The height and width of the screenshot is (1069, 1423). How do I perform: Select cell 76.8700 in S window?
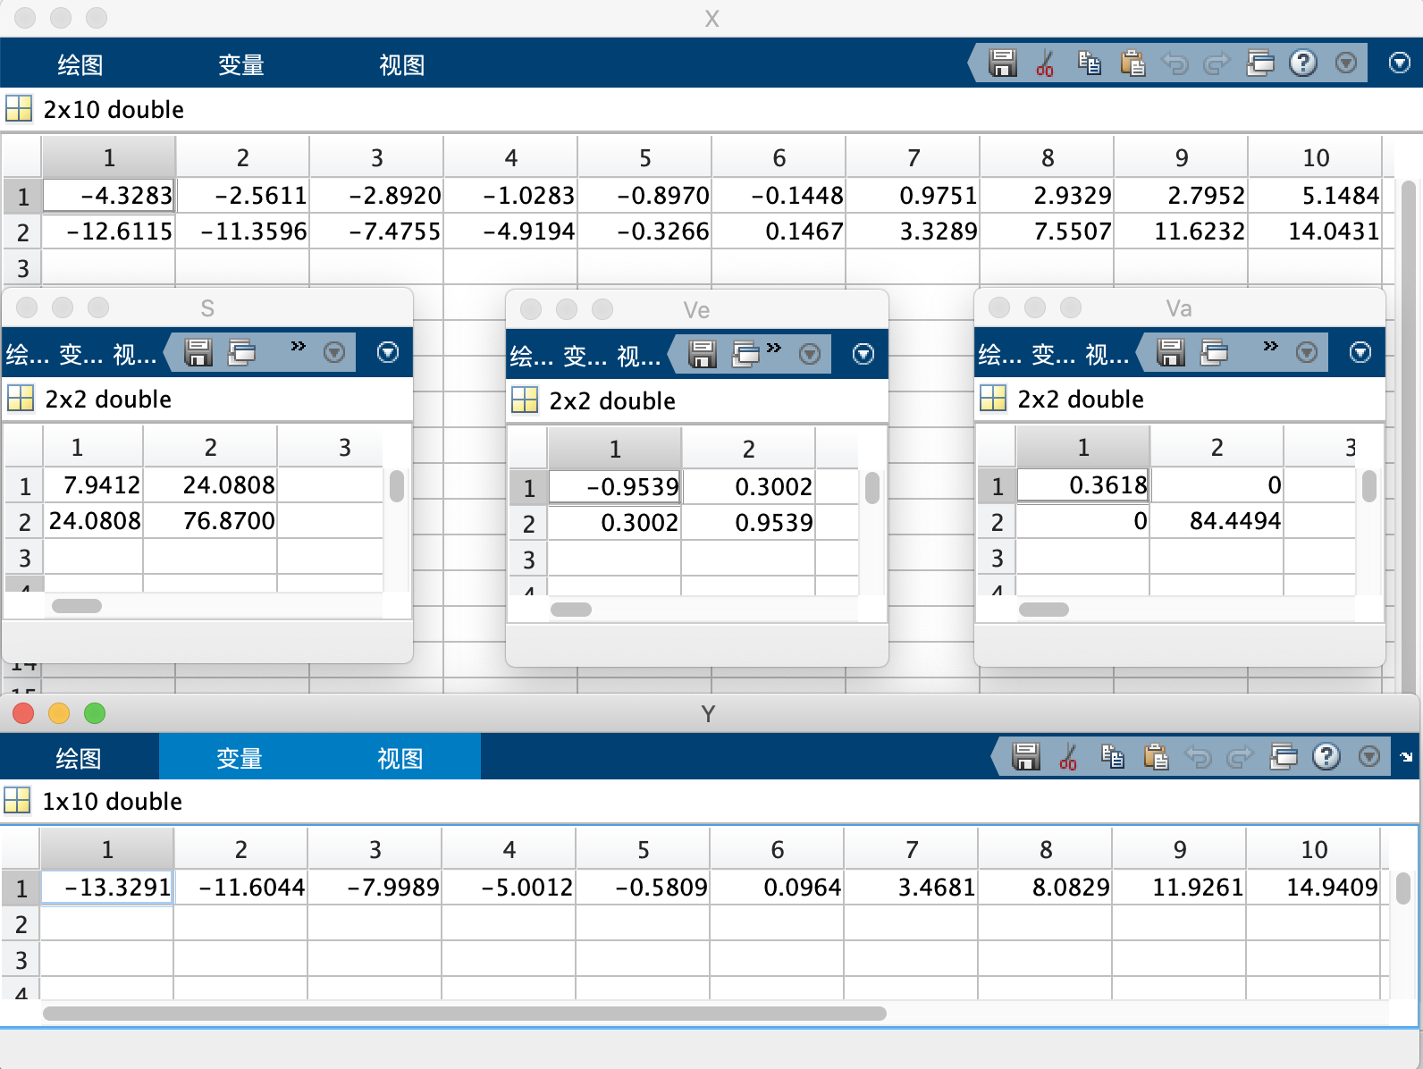210,521
